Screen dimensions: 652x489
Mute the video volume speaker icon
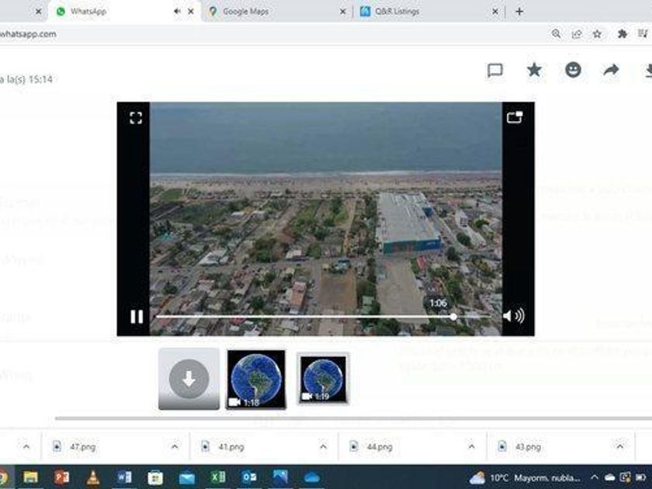point(512,316)
